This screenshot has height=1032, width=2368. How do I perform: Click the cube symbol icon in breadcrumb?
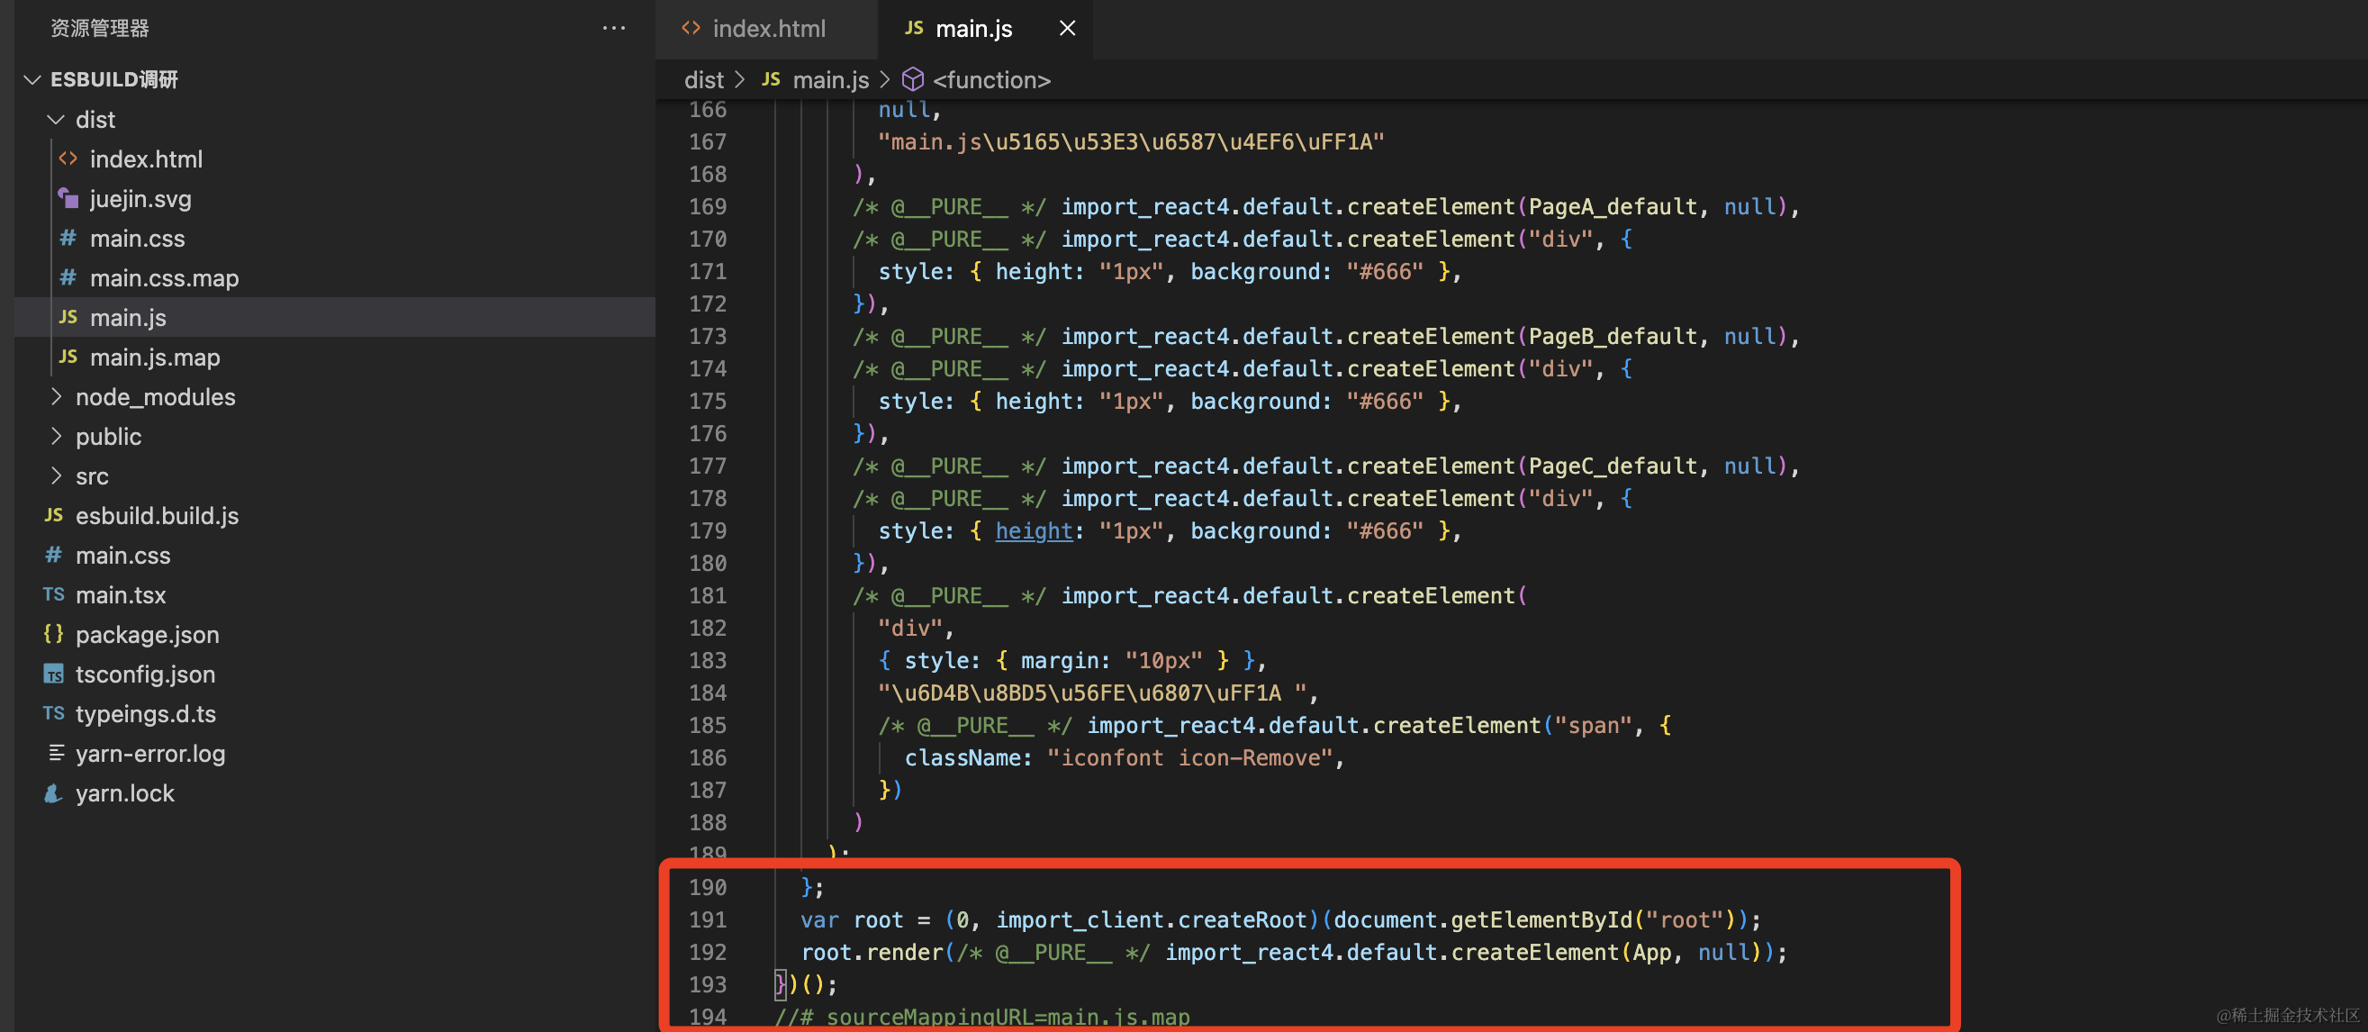pyautogui.click(x=913, y=79)
